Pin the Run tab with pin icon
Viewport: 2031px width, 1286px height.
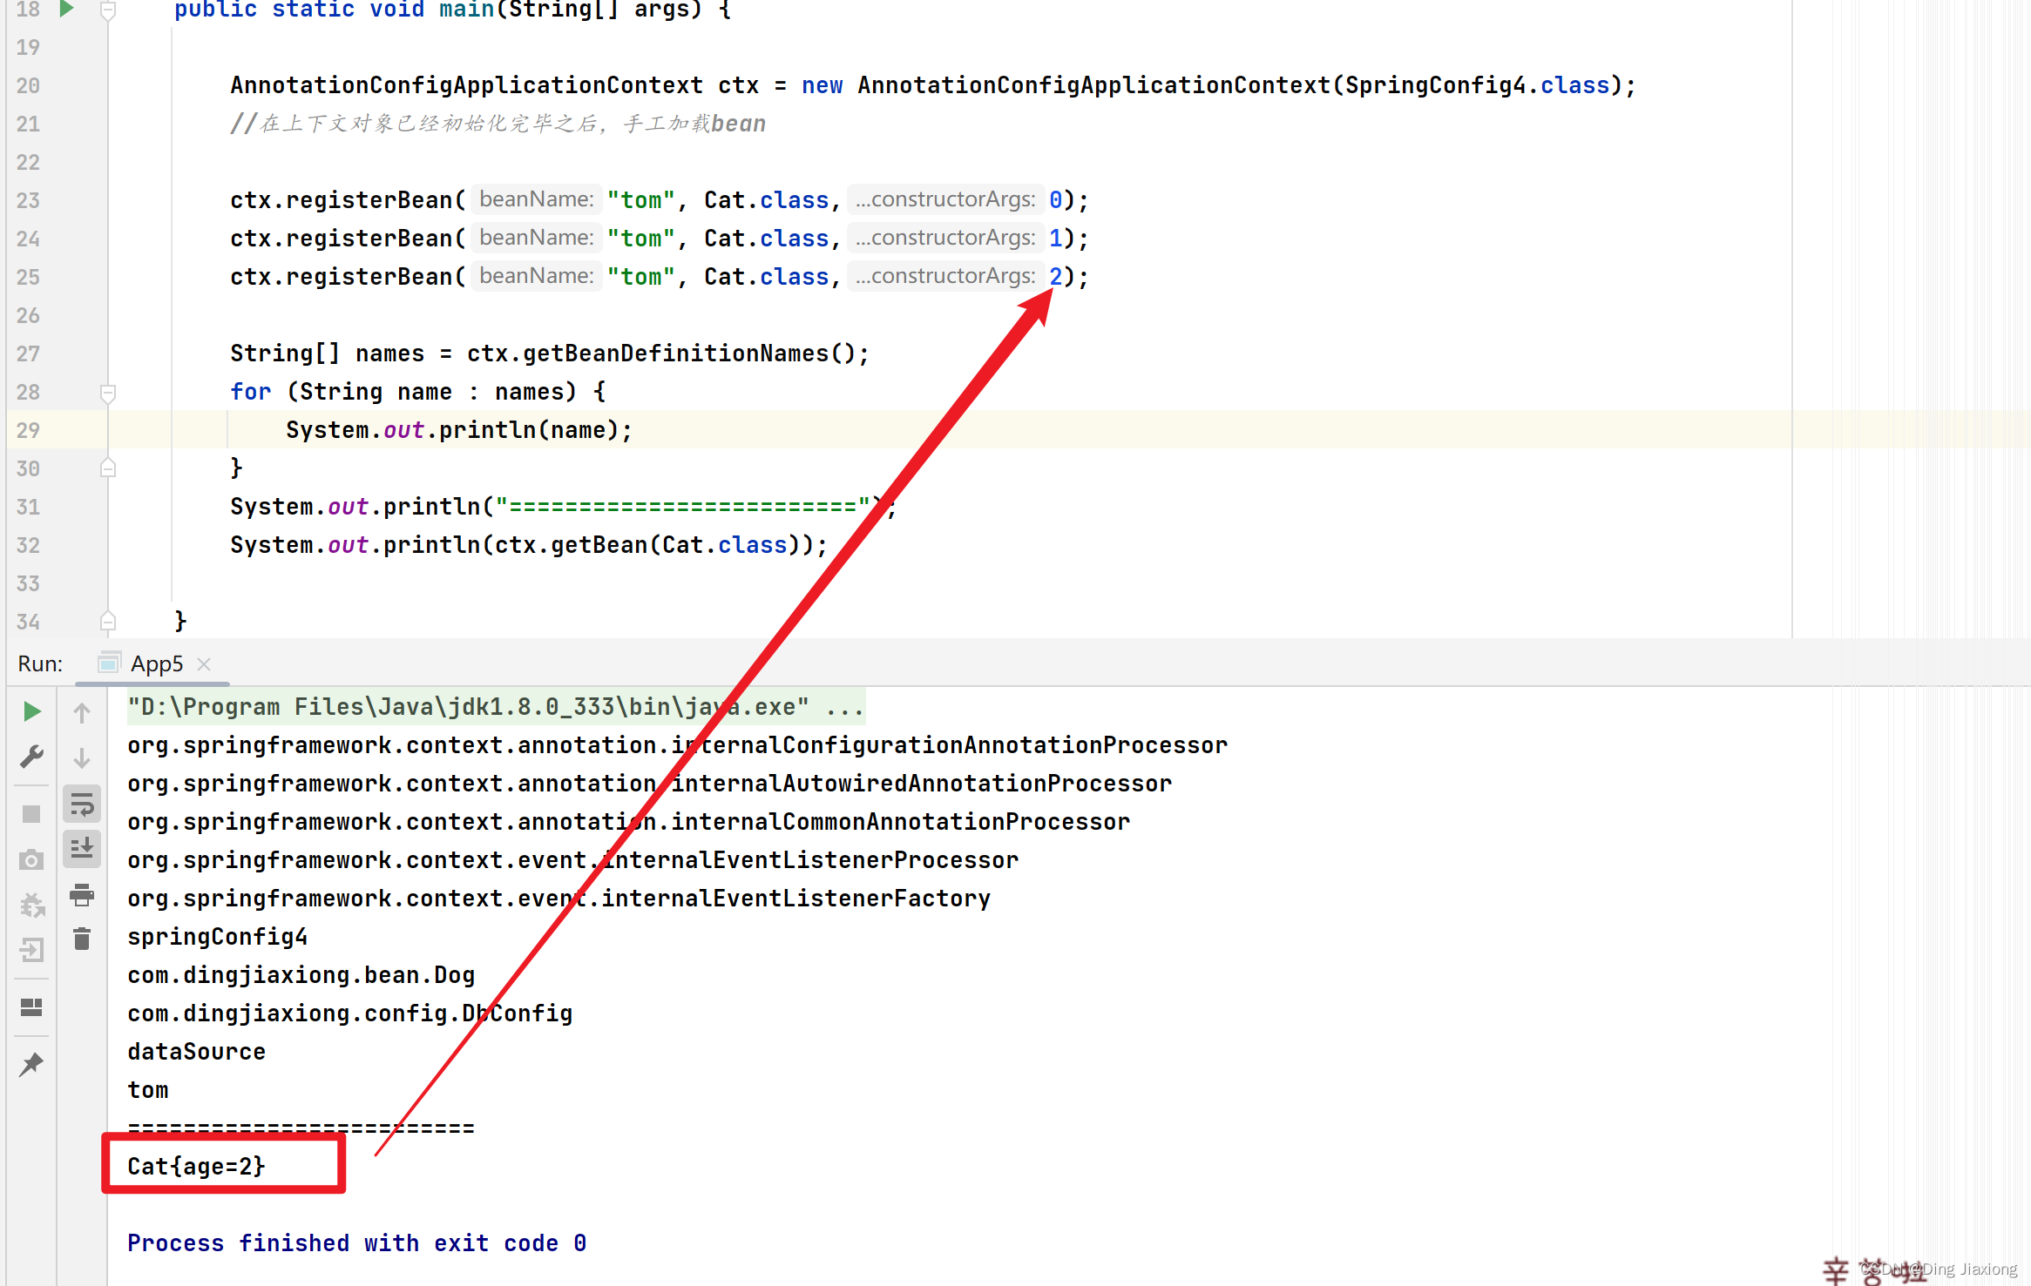[31, 1064]
